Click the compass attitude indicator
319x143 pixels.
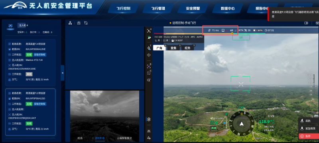(242, 124)
